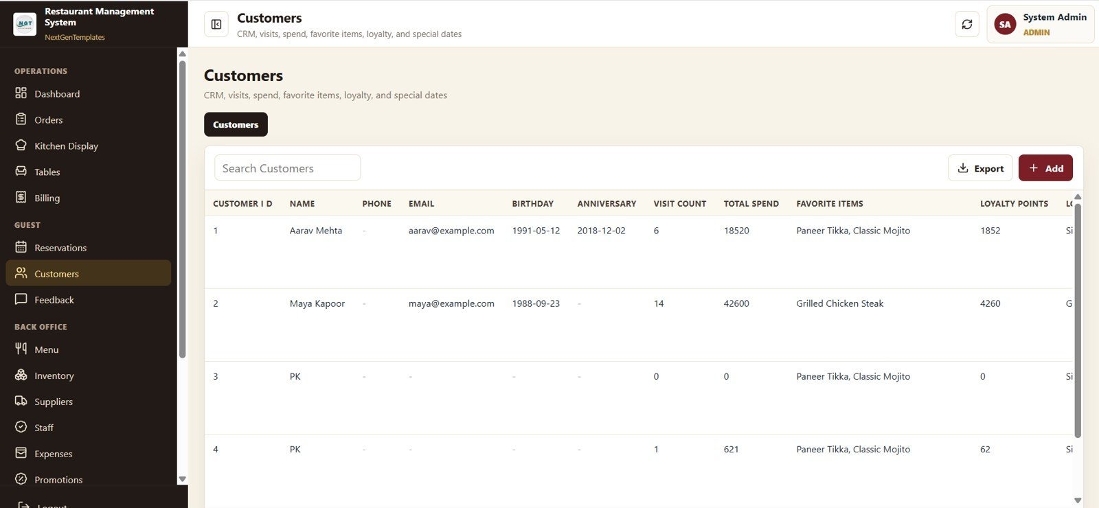Click the Billing receipt icon
1099x508 pixels.
point(21,198)
